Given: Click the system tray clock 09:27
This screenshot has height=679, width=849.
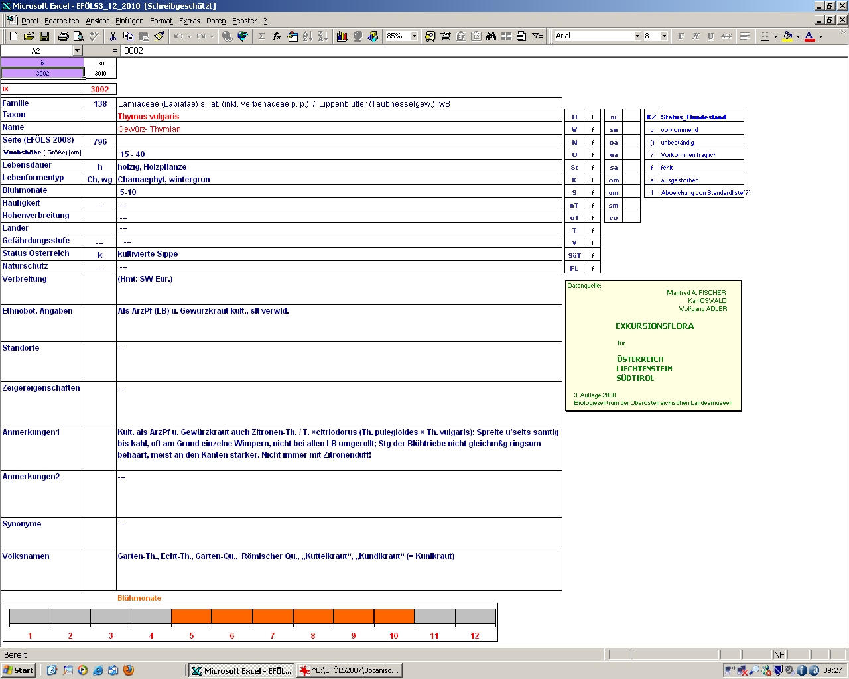Looking at the screenshot, I should [x=832, y=670].
